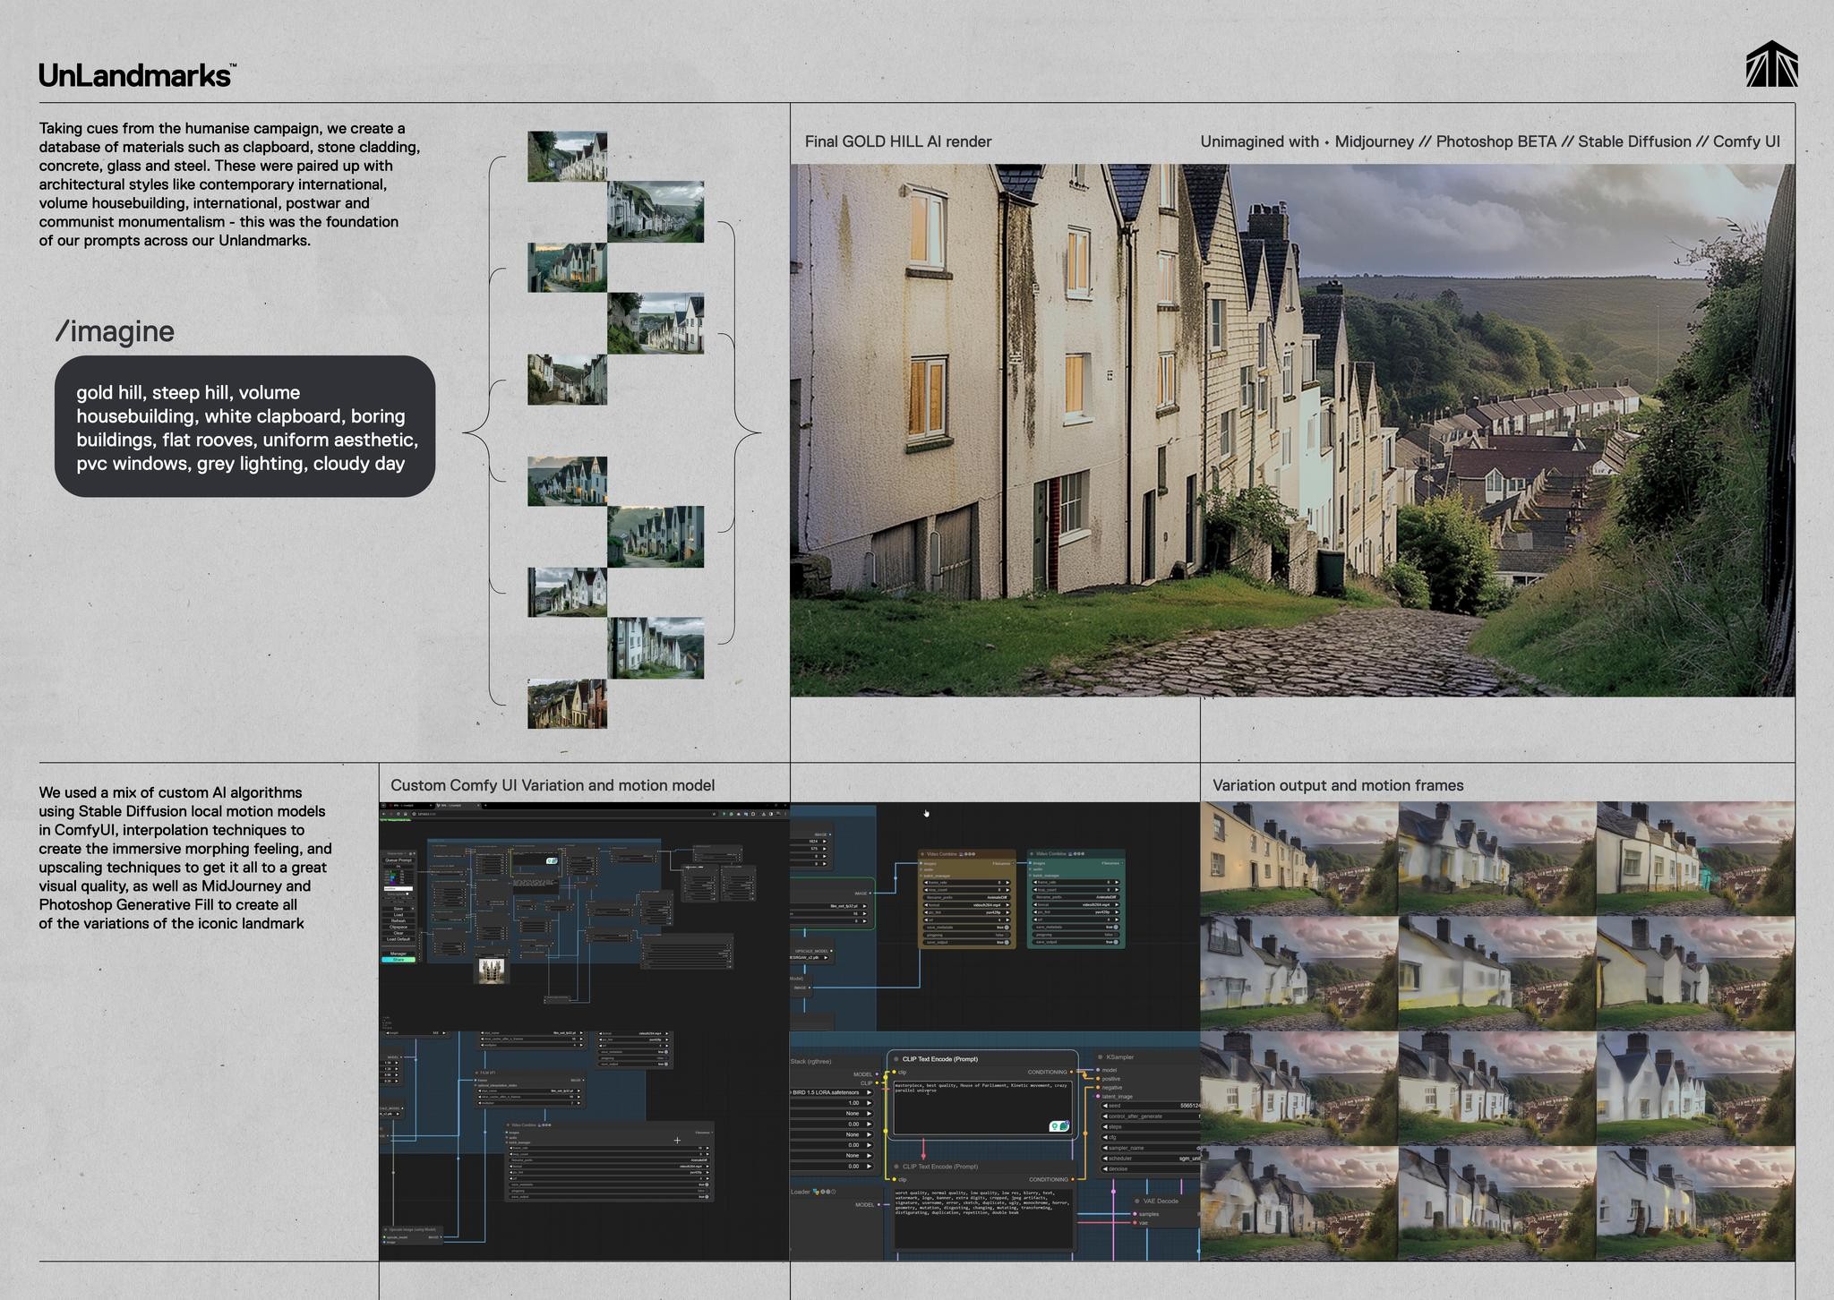This screenshot has width=1834, height=1300.
Task: Click the browser bookmark star icon
Action: click(714, 814)
